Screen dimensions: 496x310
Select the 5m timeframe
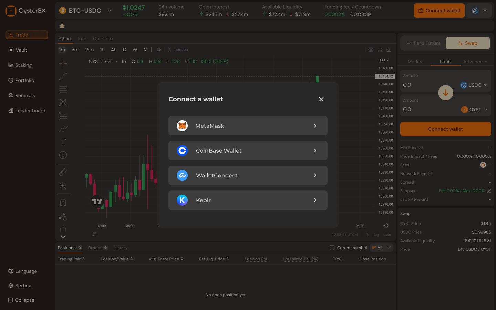[x=75, y=50]
